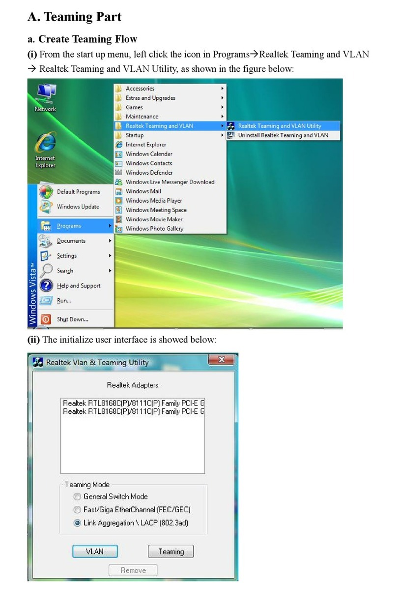Image resolution: width=397 pixels, height=593 pixels.
Task: Expand the Documents submenu arrow
Action: pos(110,241)
